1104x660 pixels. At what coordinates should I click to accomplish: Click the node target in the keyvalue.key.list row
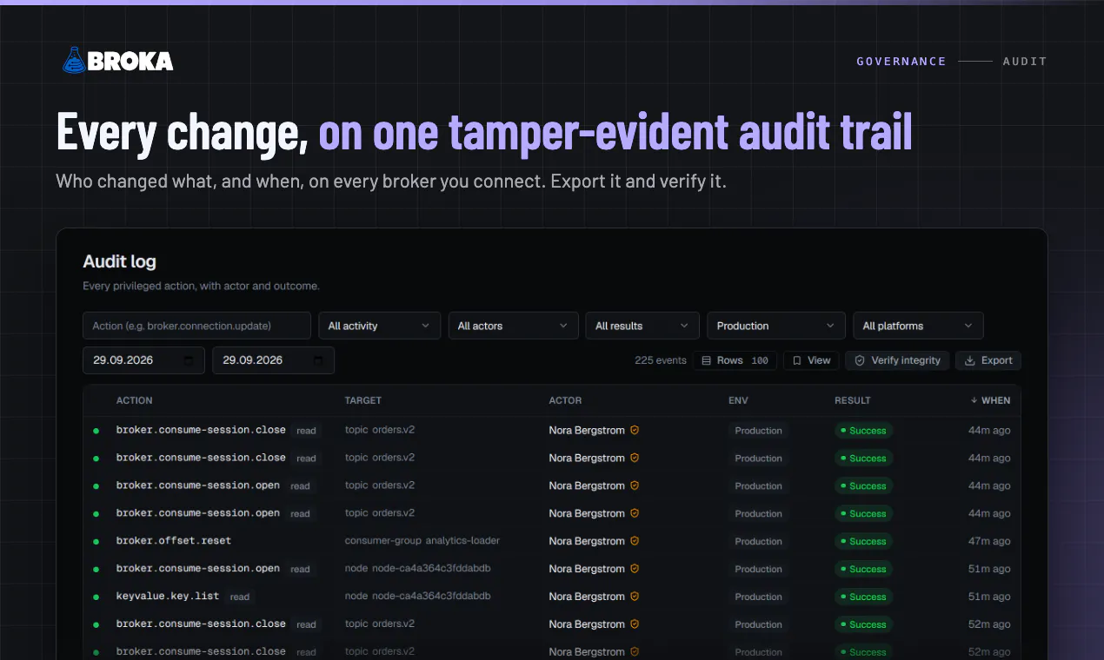click(418, 597)
